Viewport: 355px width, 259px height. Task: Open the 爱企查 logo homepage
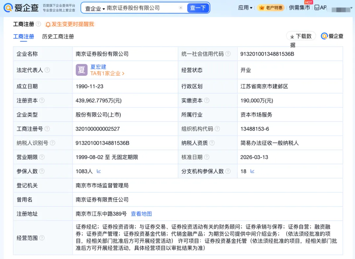pos(21,8)
